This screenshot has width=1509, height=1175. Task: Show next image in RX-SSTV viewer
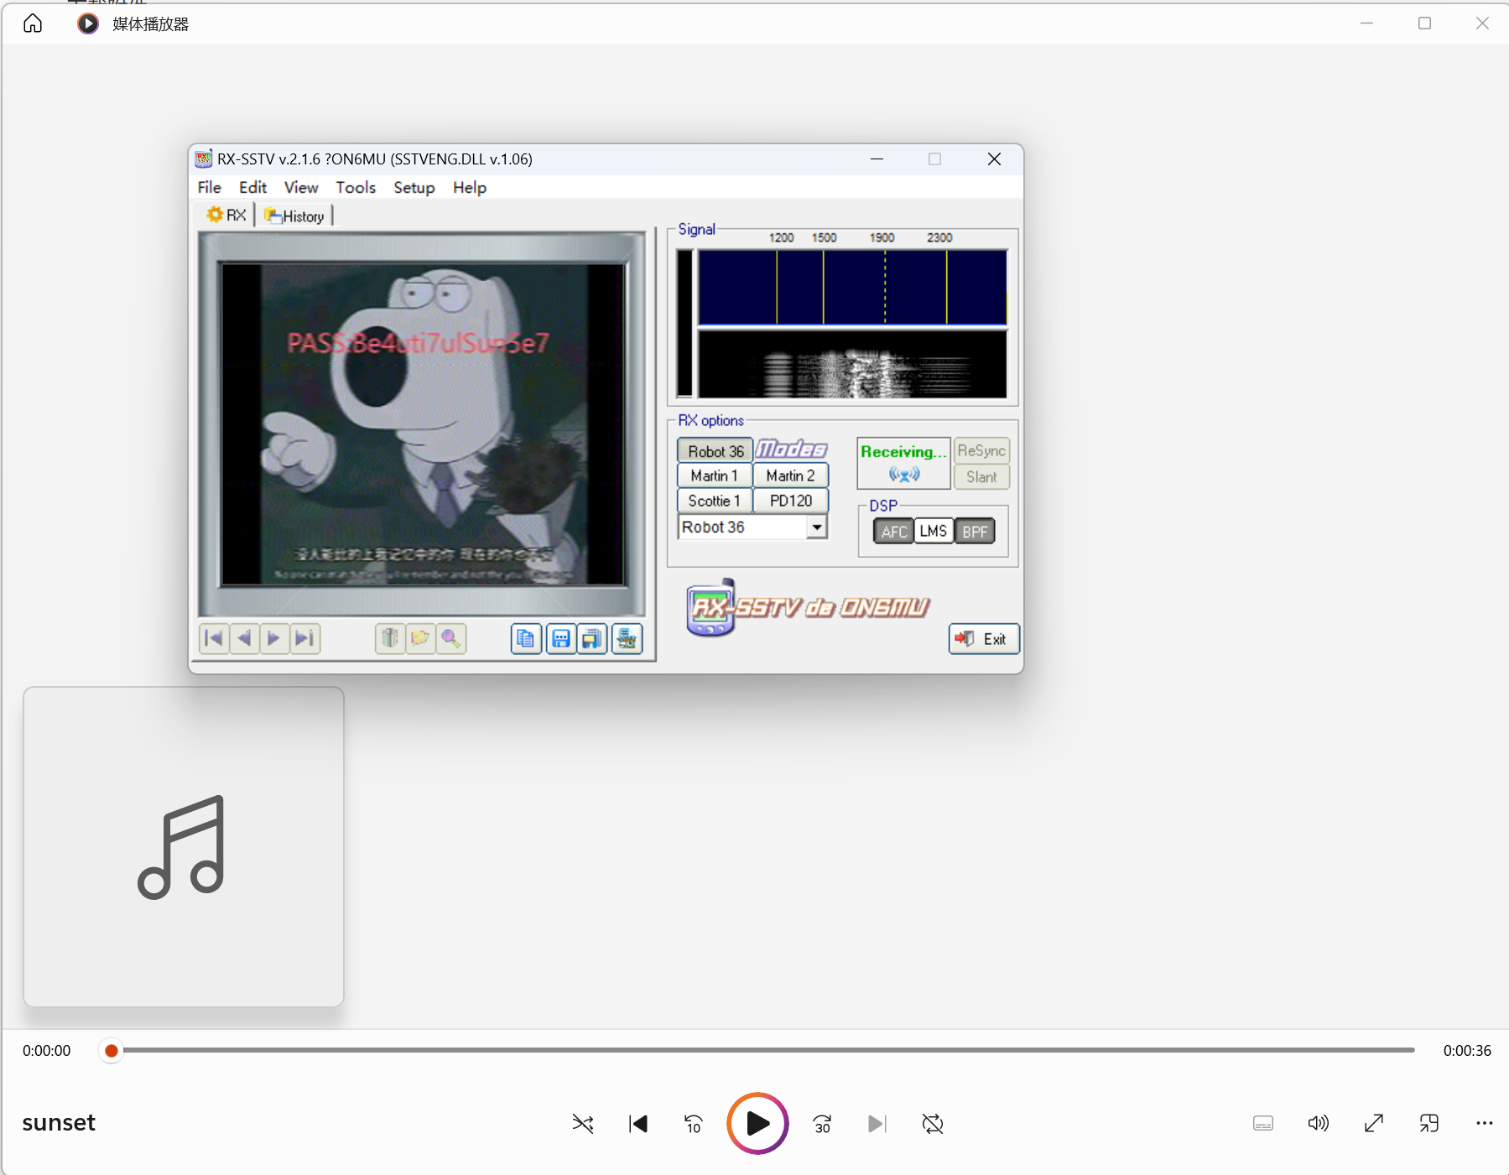pyautogui.click(x=273, y=639)
